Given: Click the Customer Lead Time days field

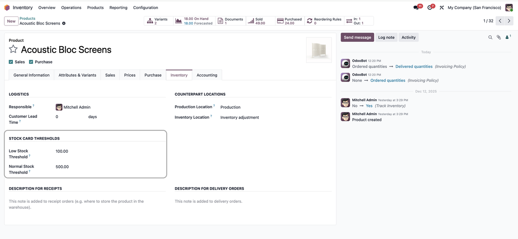Looking at the screenshot, I should click(x=71, y=117).
